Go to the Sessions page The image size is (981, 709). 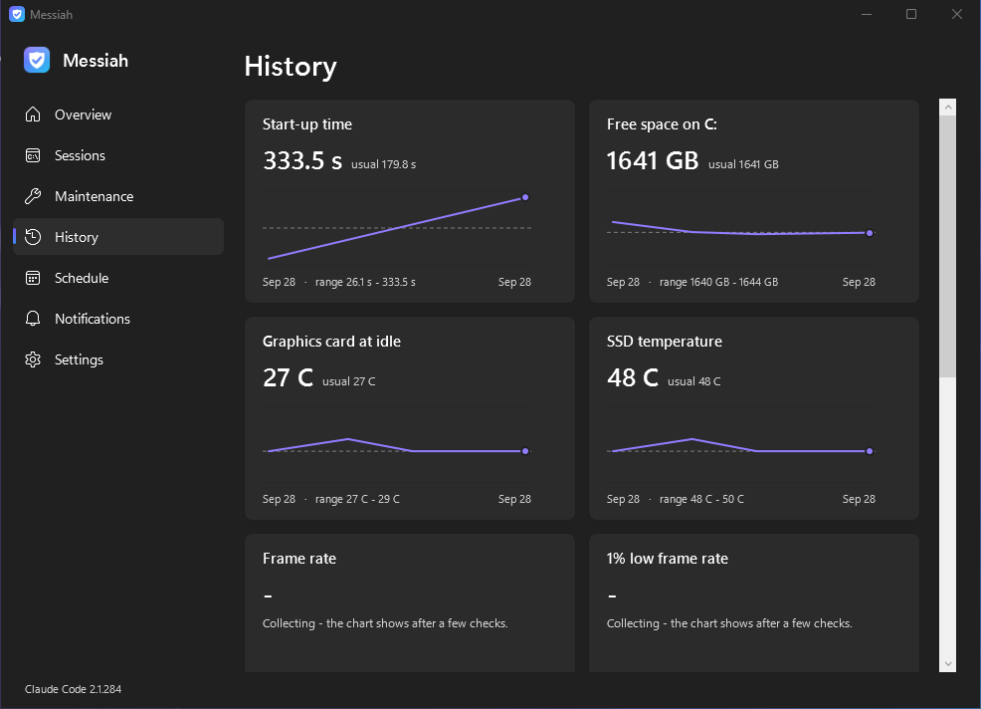tap(118, 155)
